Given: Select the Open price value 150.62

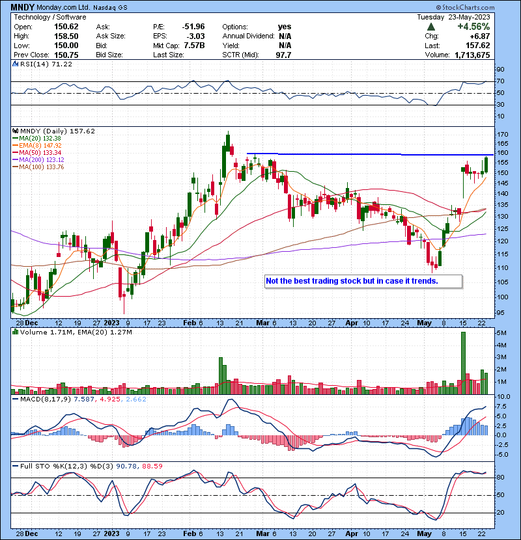Looking at the screenshot, I should (x=66, y=27).
